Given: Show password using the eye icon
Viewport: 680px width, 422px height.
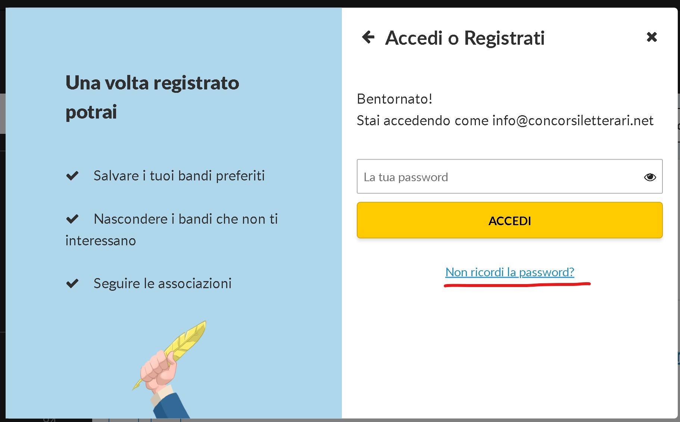Looking at the screenshot, I should coord(650,177).
